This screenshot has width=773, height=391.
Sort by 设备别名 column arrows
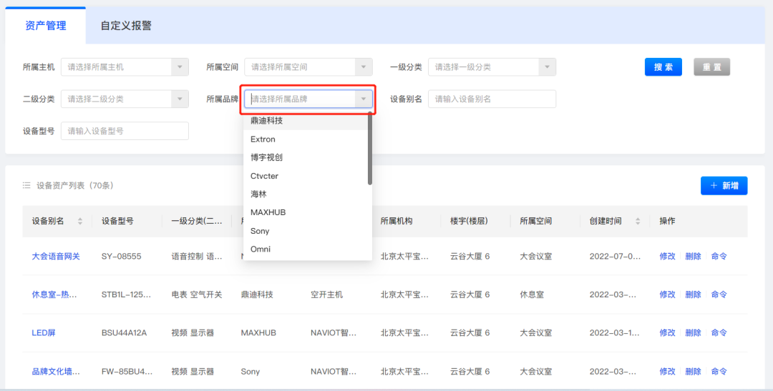80,222
